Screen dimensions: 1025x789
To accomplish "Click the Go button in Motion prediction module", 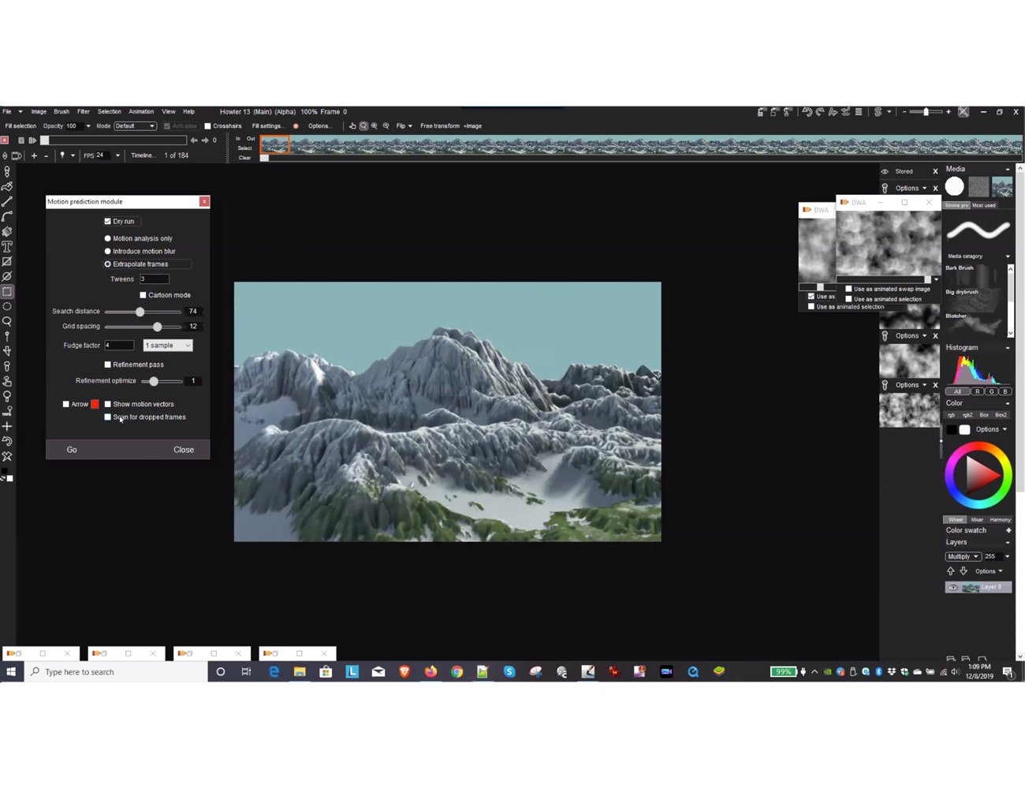I will [x=72, y=449].
